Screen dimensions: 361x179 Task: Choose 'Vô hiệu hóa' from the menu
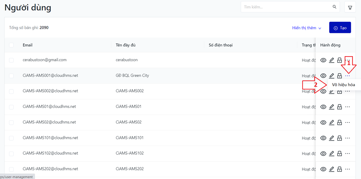pos(343,85)
